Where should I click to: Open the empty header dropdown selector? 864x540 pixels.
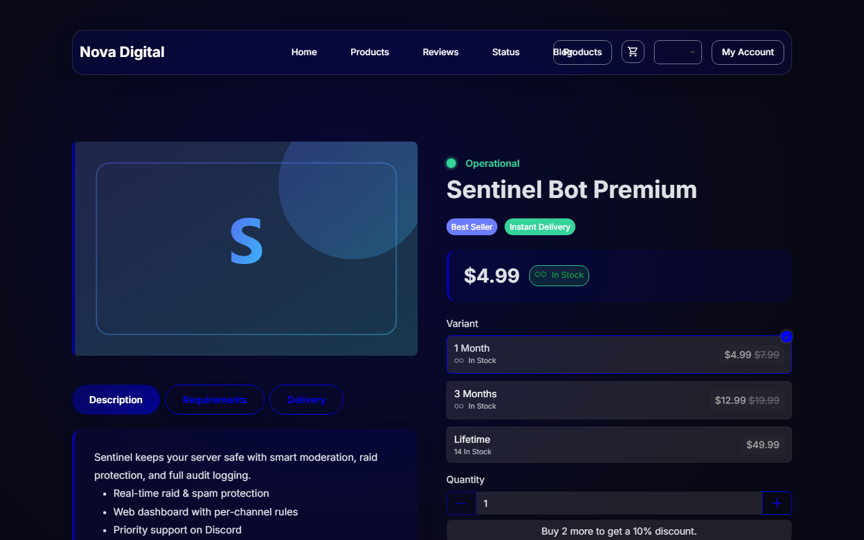(678, 52)
